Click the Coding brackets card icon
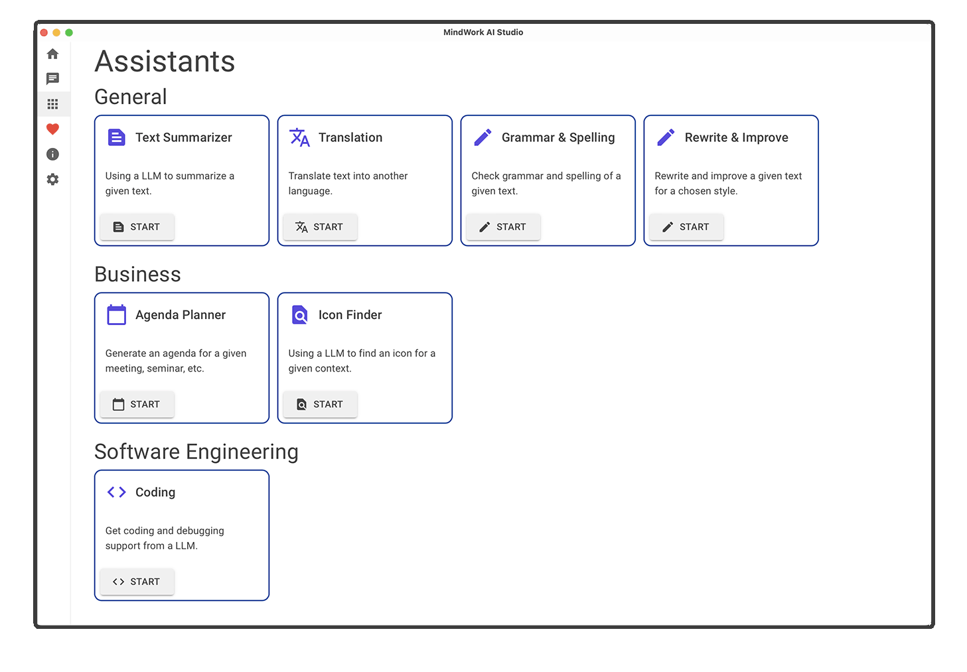 (117, 492)
